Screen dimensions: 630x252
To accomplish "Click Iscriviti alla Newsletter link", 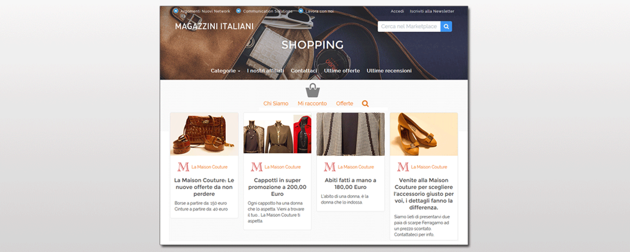I will (432, 11).
